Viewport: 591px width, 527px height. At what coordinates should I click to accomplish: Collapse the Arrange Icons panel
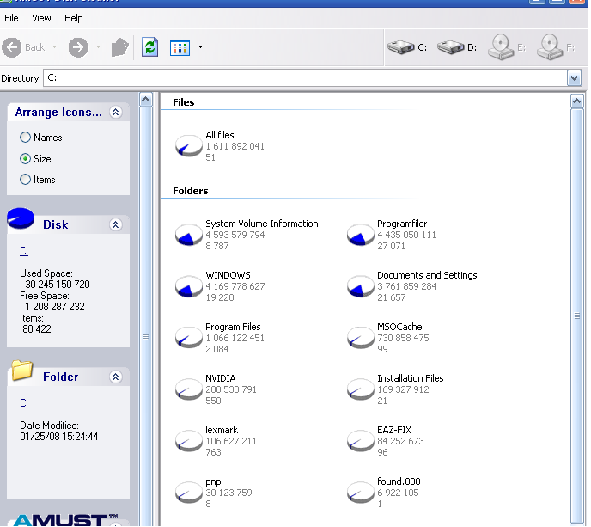click(x=116, y=112)
